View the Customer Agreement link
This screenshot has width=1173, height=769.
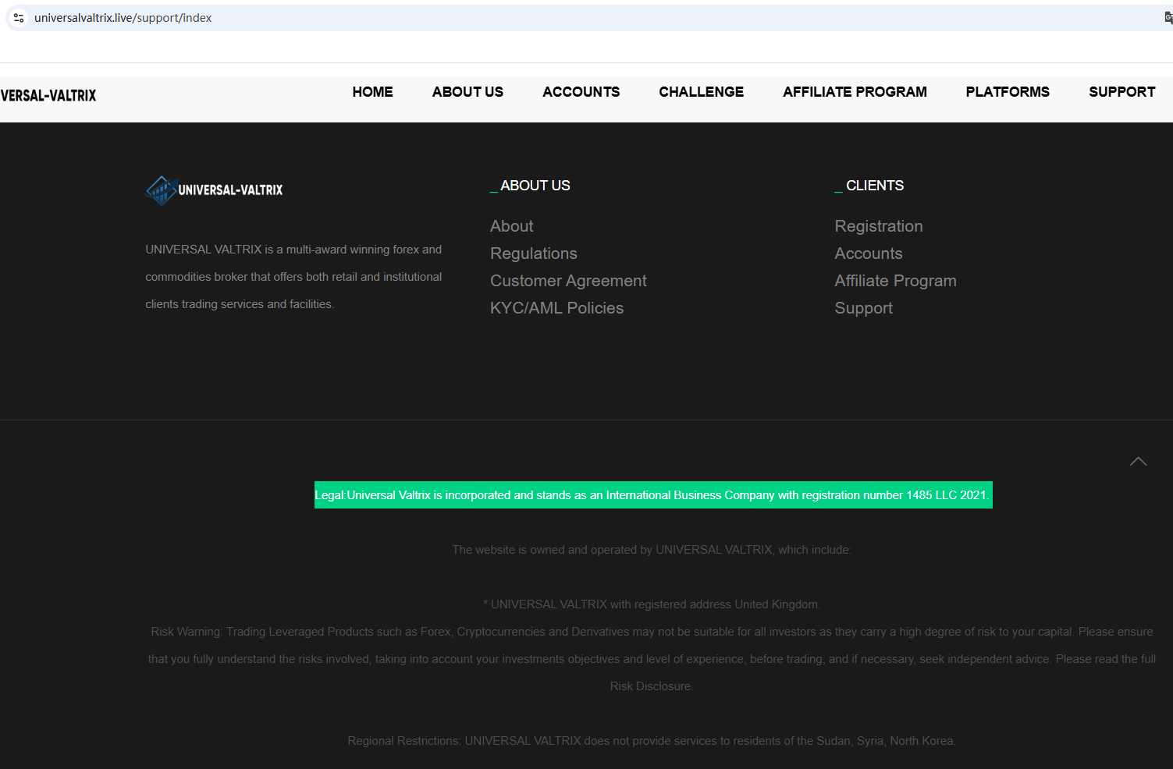point(568,281)
